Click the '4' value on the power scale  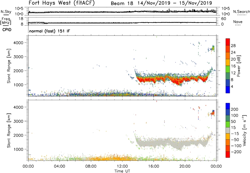(232, 87)
